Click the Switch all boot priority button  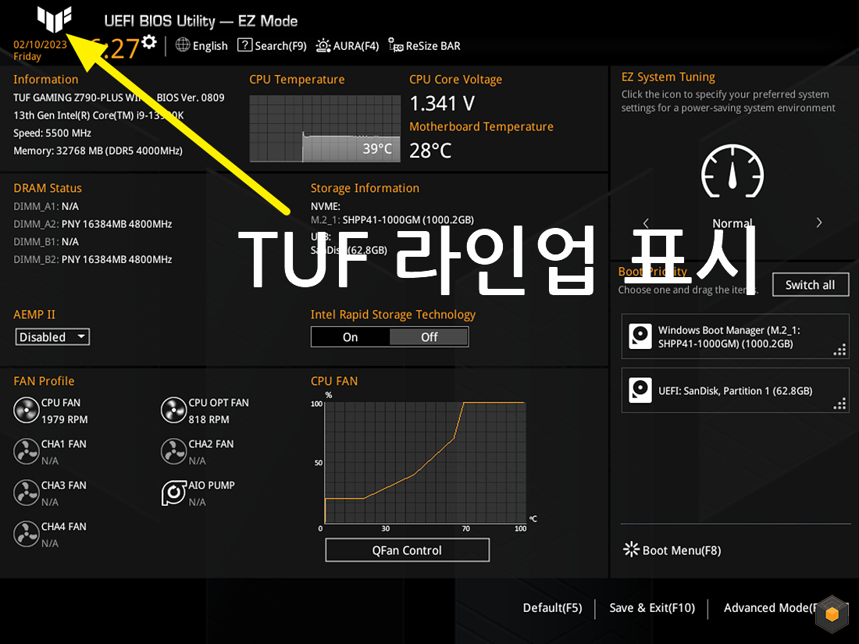[810, 284]
